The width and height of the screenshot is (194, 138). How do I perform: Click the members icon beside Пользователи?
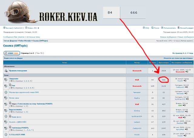point(162,28)
